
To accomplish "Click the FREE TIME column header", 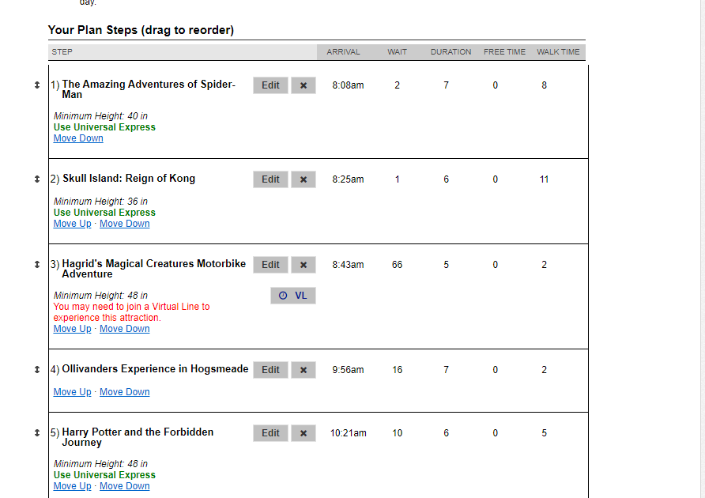I will [504, 52].
